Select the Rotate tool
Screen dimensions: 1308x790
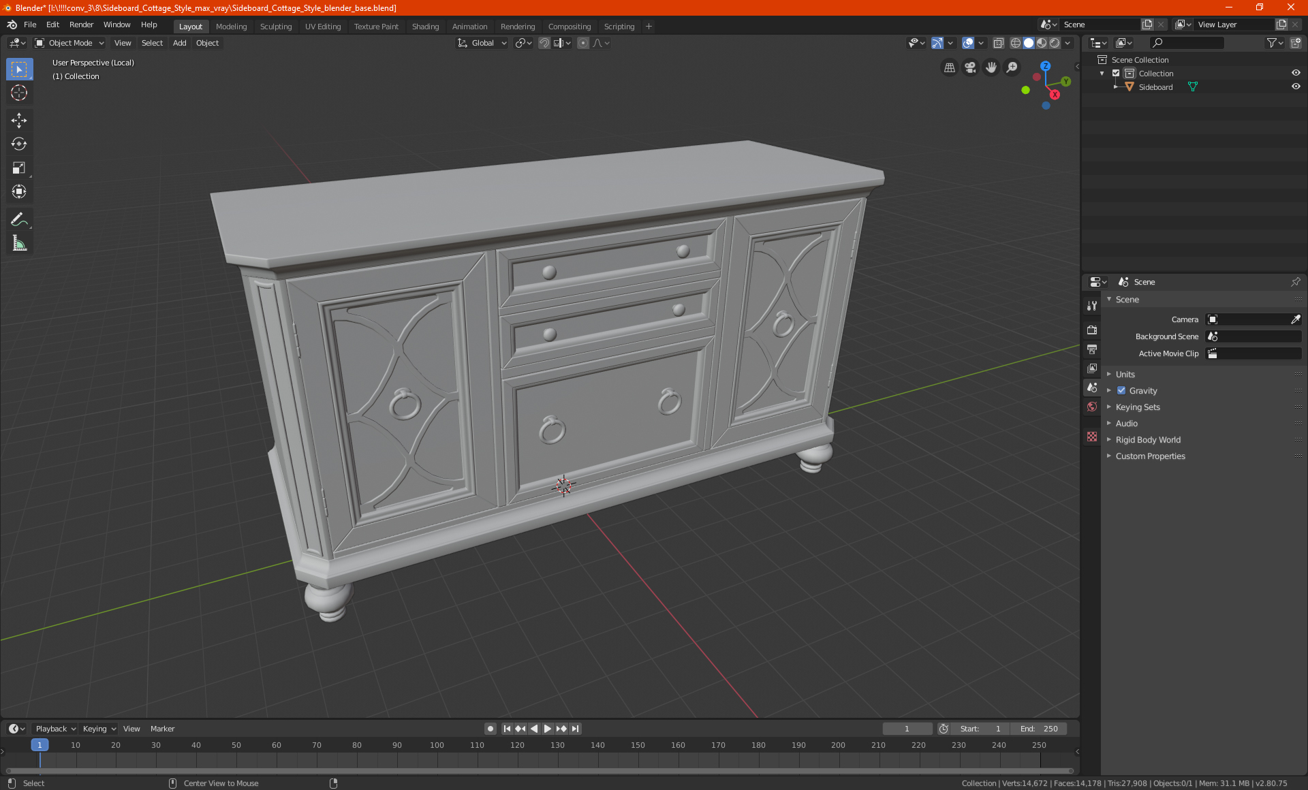click(x=19, y=144)
